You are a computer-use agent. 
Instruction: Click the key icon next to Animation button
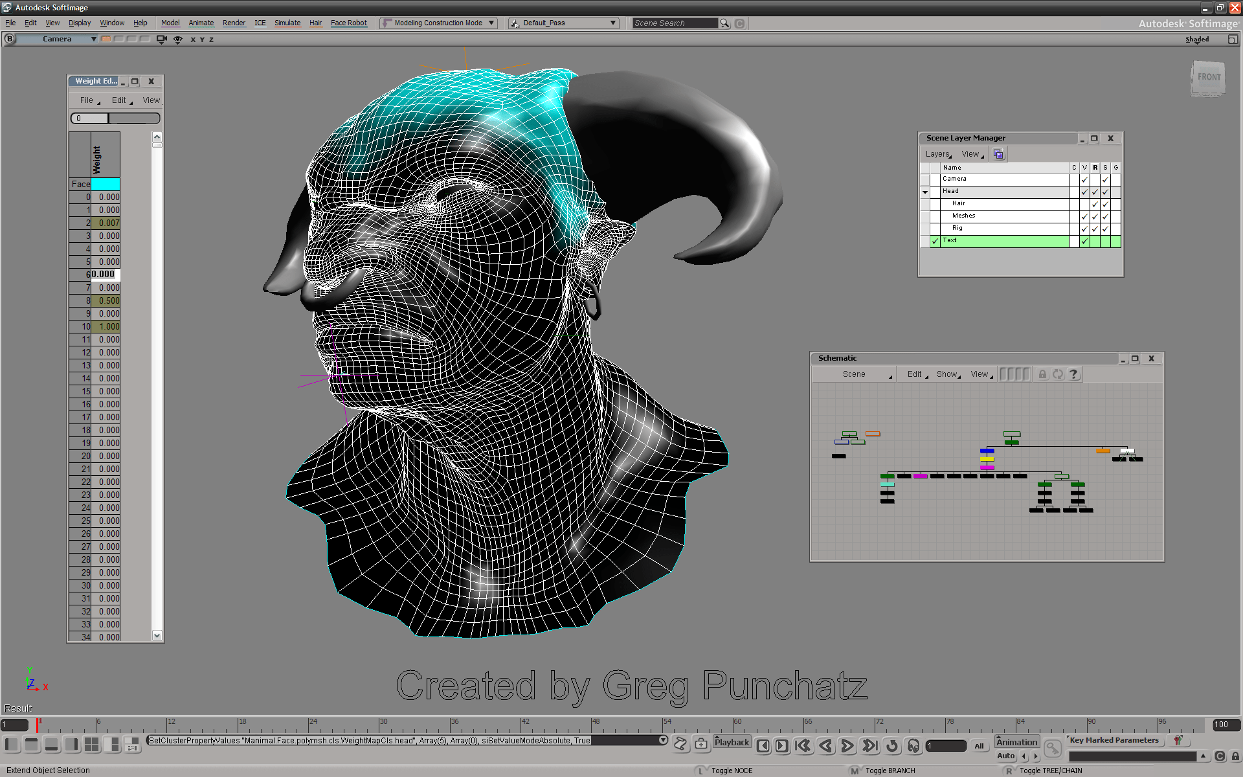pos(1053,749)
